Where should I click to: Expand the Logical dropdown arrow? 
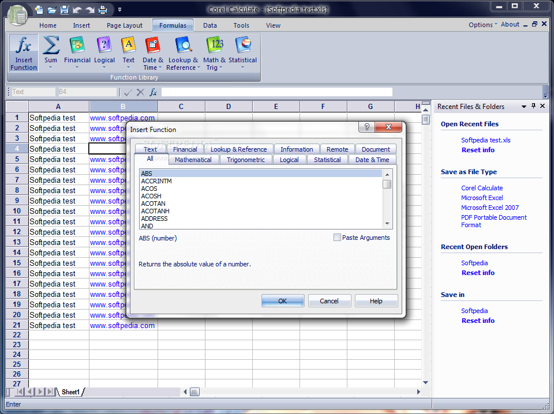(104, 67)
